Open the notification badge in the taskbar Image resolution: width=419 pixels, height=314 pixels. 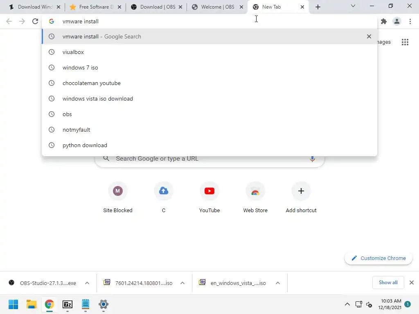[408, 304]
